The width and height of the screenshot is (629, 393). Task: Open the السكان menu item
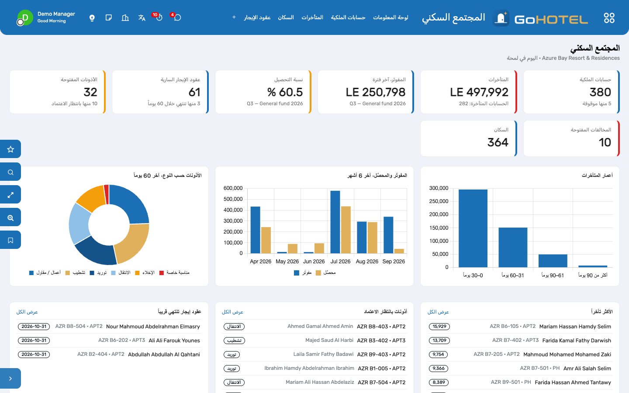pyautogui.click(x=286, y=17)
